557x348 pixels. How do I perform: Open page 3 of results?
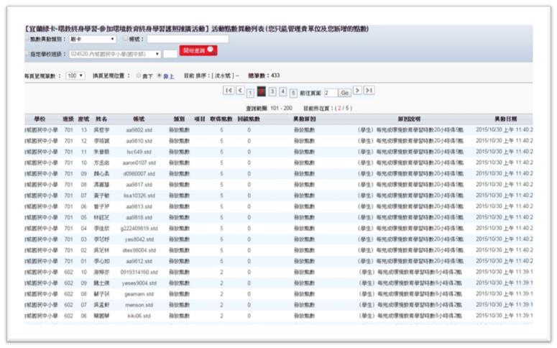(272, 92)
